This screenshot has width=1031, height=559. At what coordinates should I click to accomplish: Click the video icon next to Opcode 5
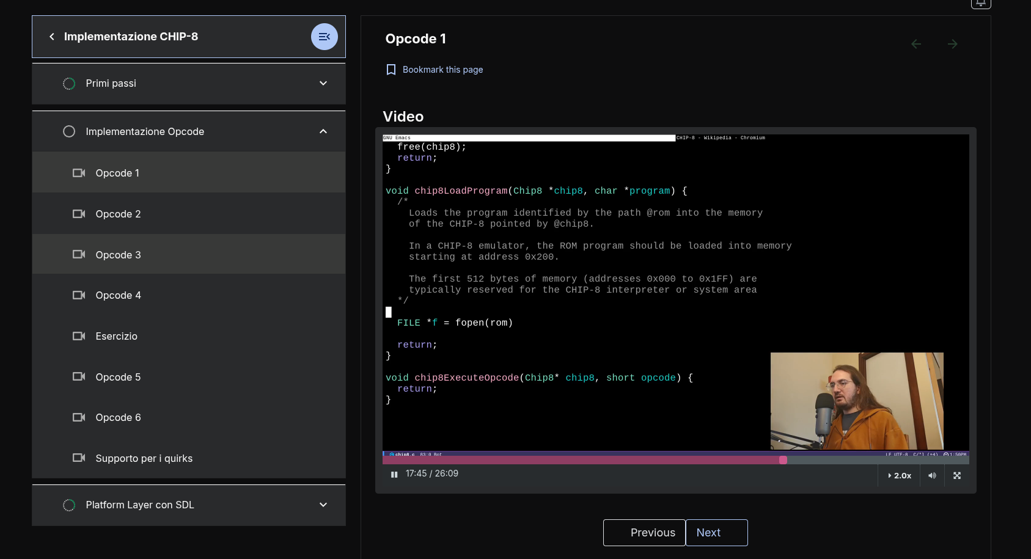point(79,376)
